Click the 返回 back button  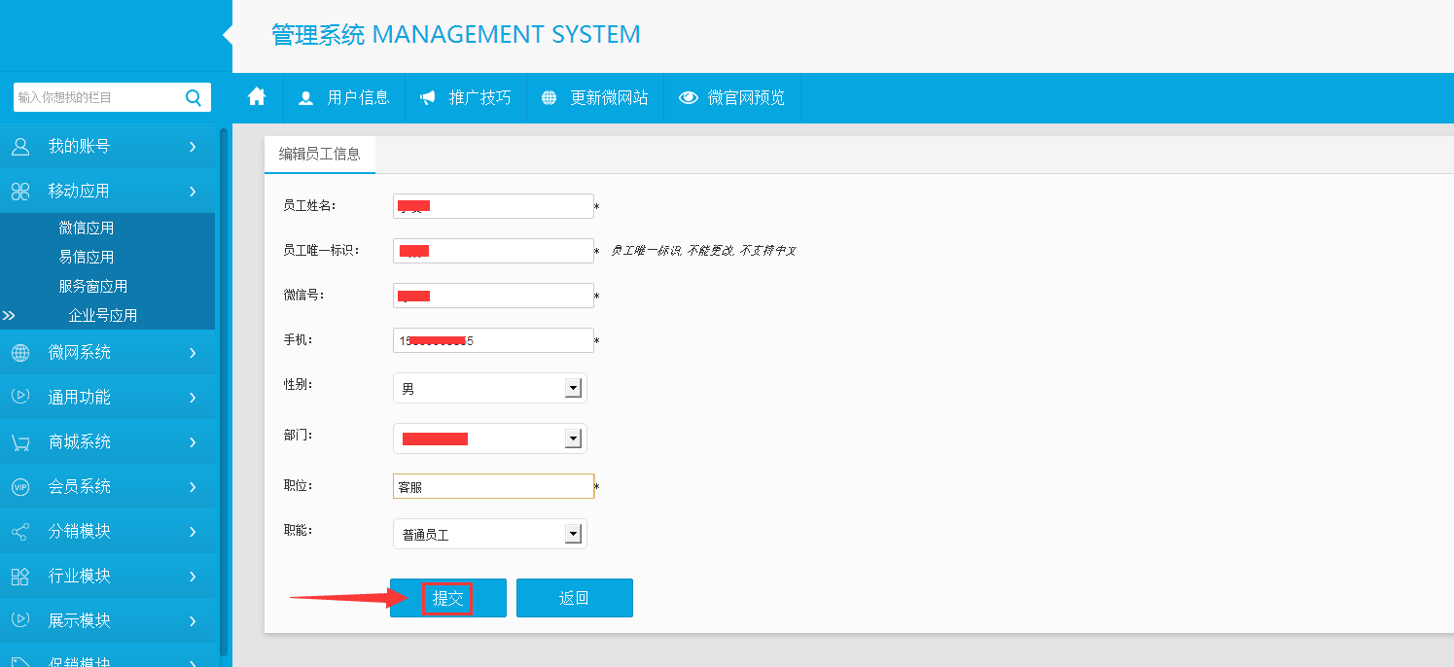pos(575,598)
